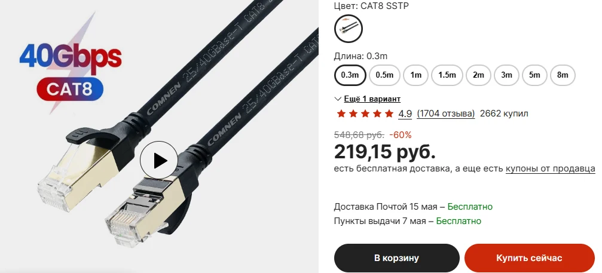Select the 3m length option
Image resolution: width=602 pixels, height=273 pixels.
pos(506,75)
